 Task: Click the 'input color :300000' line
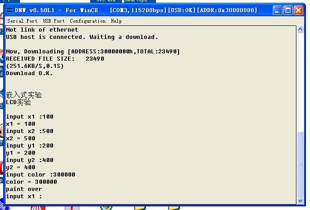point(40,175)
